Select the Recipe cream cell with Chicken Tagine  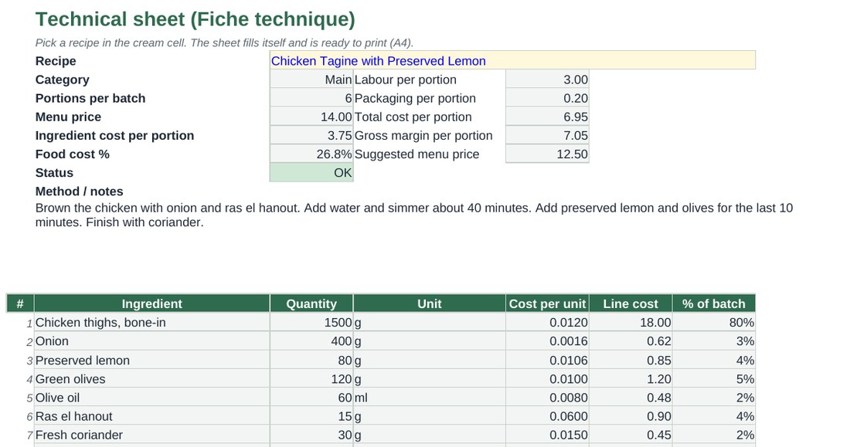[512, 61]
